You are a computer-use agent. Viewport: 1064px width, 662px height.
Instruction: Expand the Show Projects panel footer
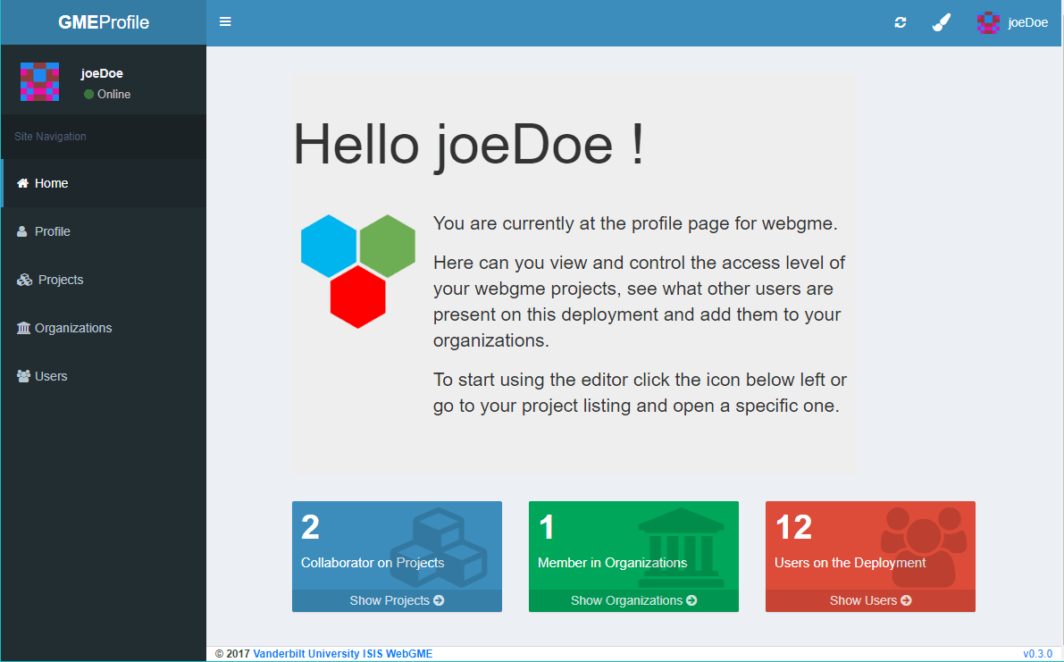(397, 600)
